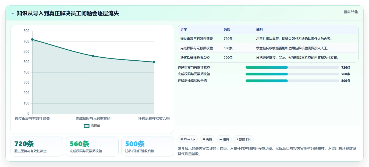Click the footnote starting 漏斗展示的是内容治理的工作量
This screenshot has width=369, height=167.
(x=267, y=151)
